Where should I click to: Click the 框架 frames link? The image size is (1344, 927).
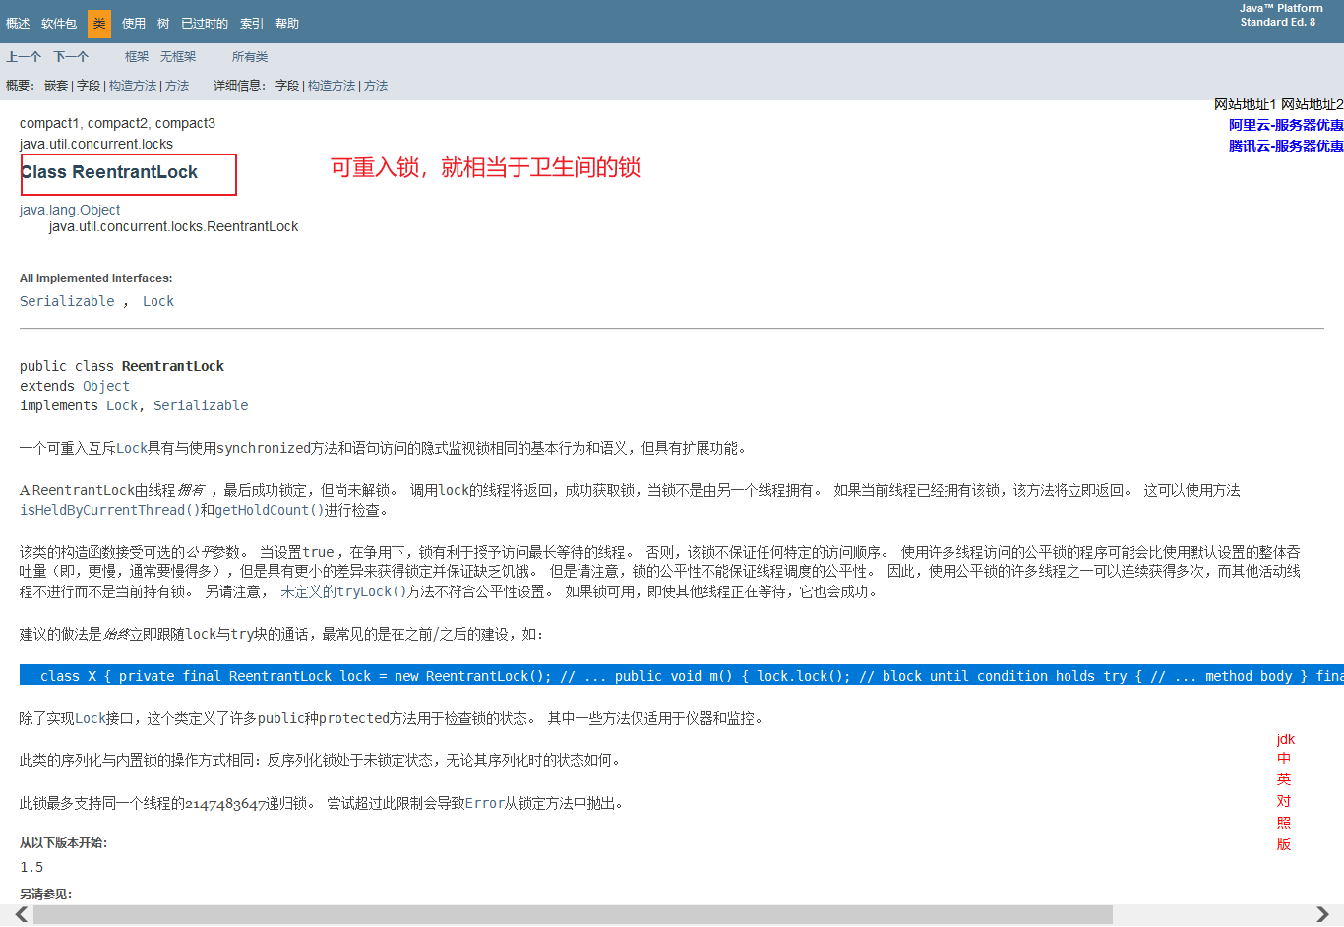point(137,57)
